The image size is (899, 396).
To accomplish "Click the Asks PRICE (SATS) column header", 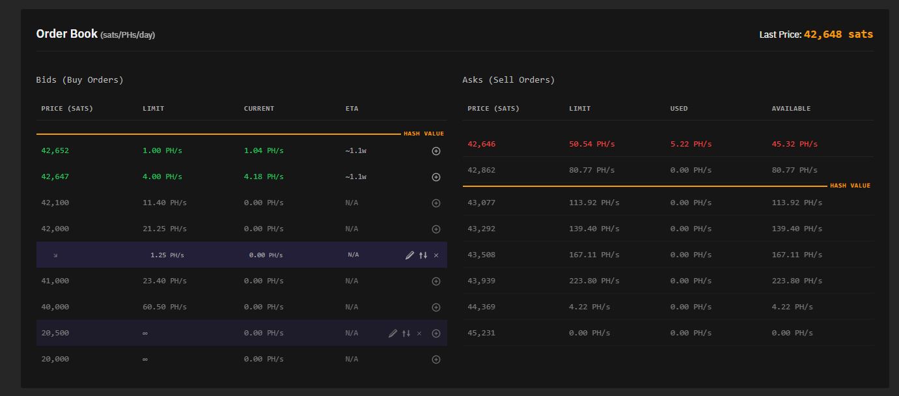I will 493,109.
